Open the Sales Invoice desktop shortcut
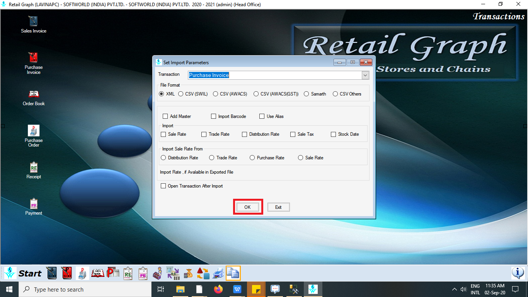 pos(34,24)
